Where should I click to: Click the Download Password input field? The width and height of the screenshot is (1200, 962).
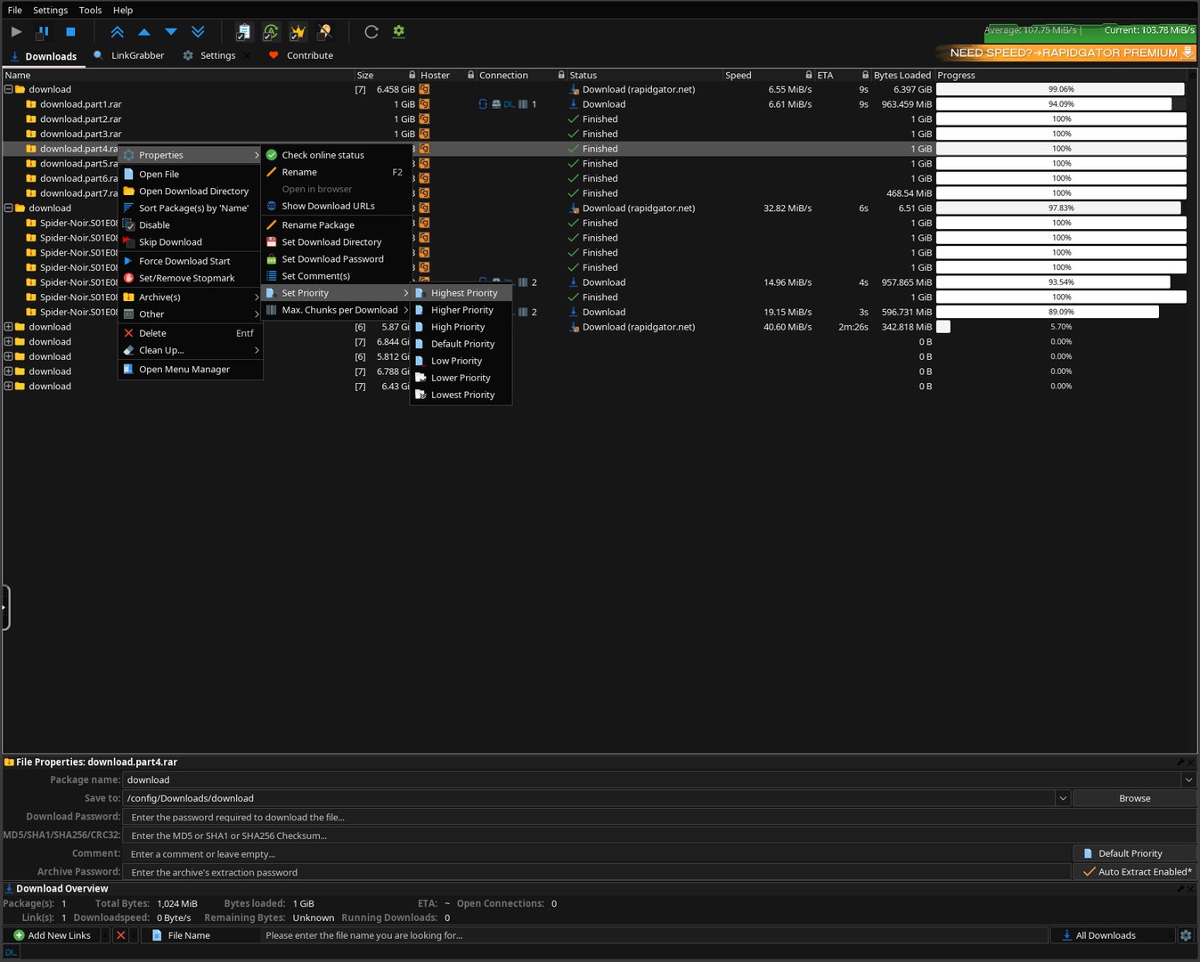click(x=658, y=817)
